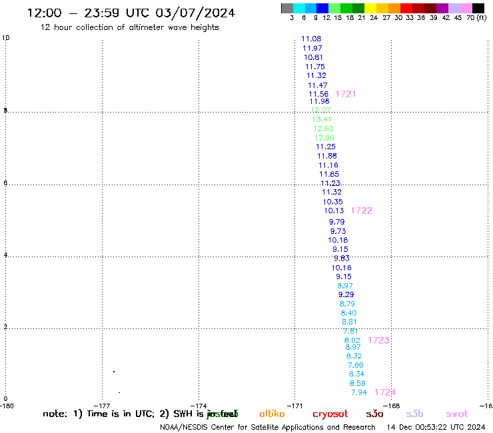The height and width of the screenshot is (433, 493).
Task: Click the green 12.60 wave height
Action: click(323, 129)
